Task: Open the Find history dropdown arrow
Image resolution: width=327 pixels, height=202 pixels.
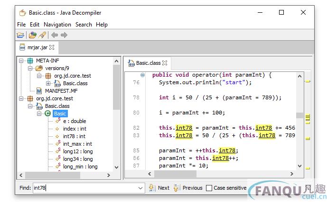Action: click(x=140, y=188)
